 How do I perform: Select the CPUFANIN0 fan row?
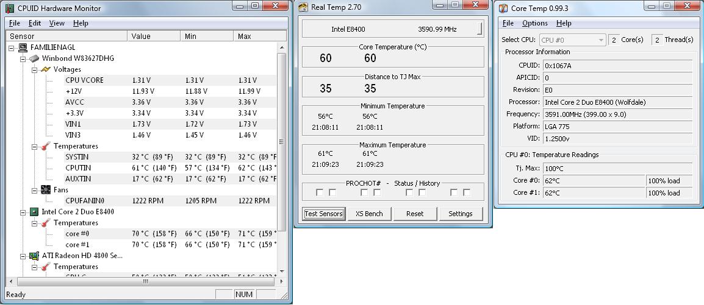tap(170, 201)
